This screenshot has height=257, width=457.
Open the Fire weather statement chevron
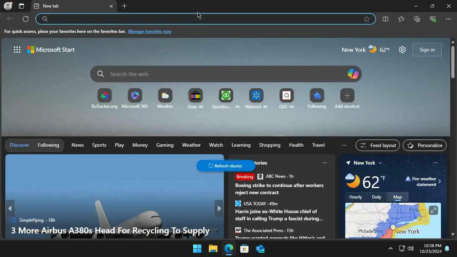click(439, 181)
